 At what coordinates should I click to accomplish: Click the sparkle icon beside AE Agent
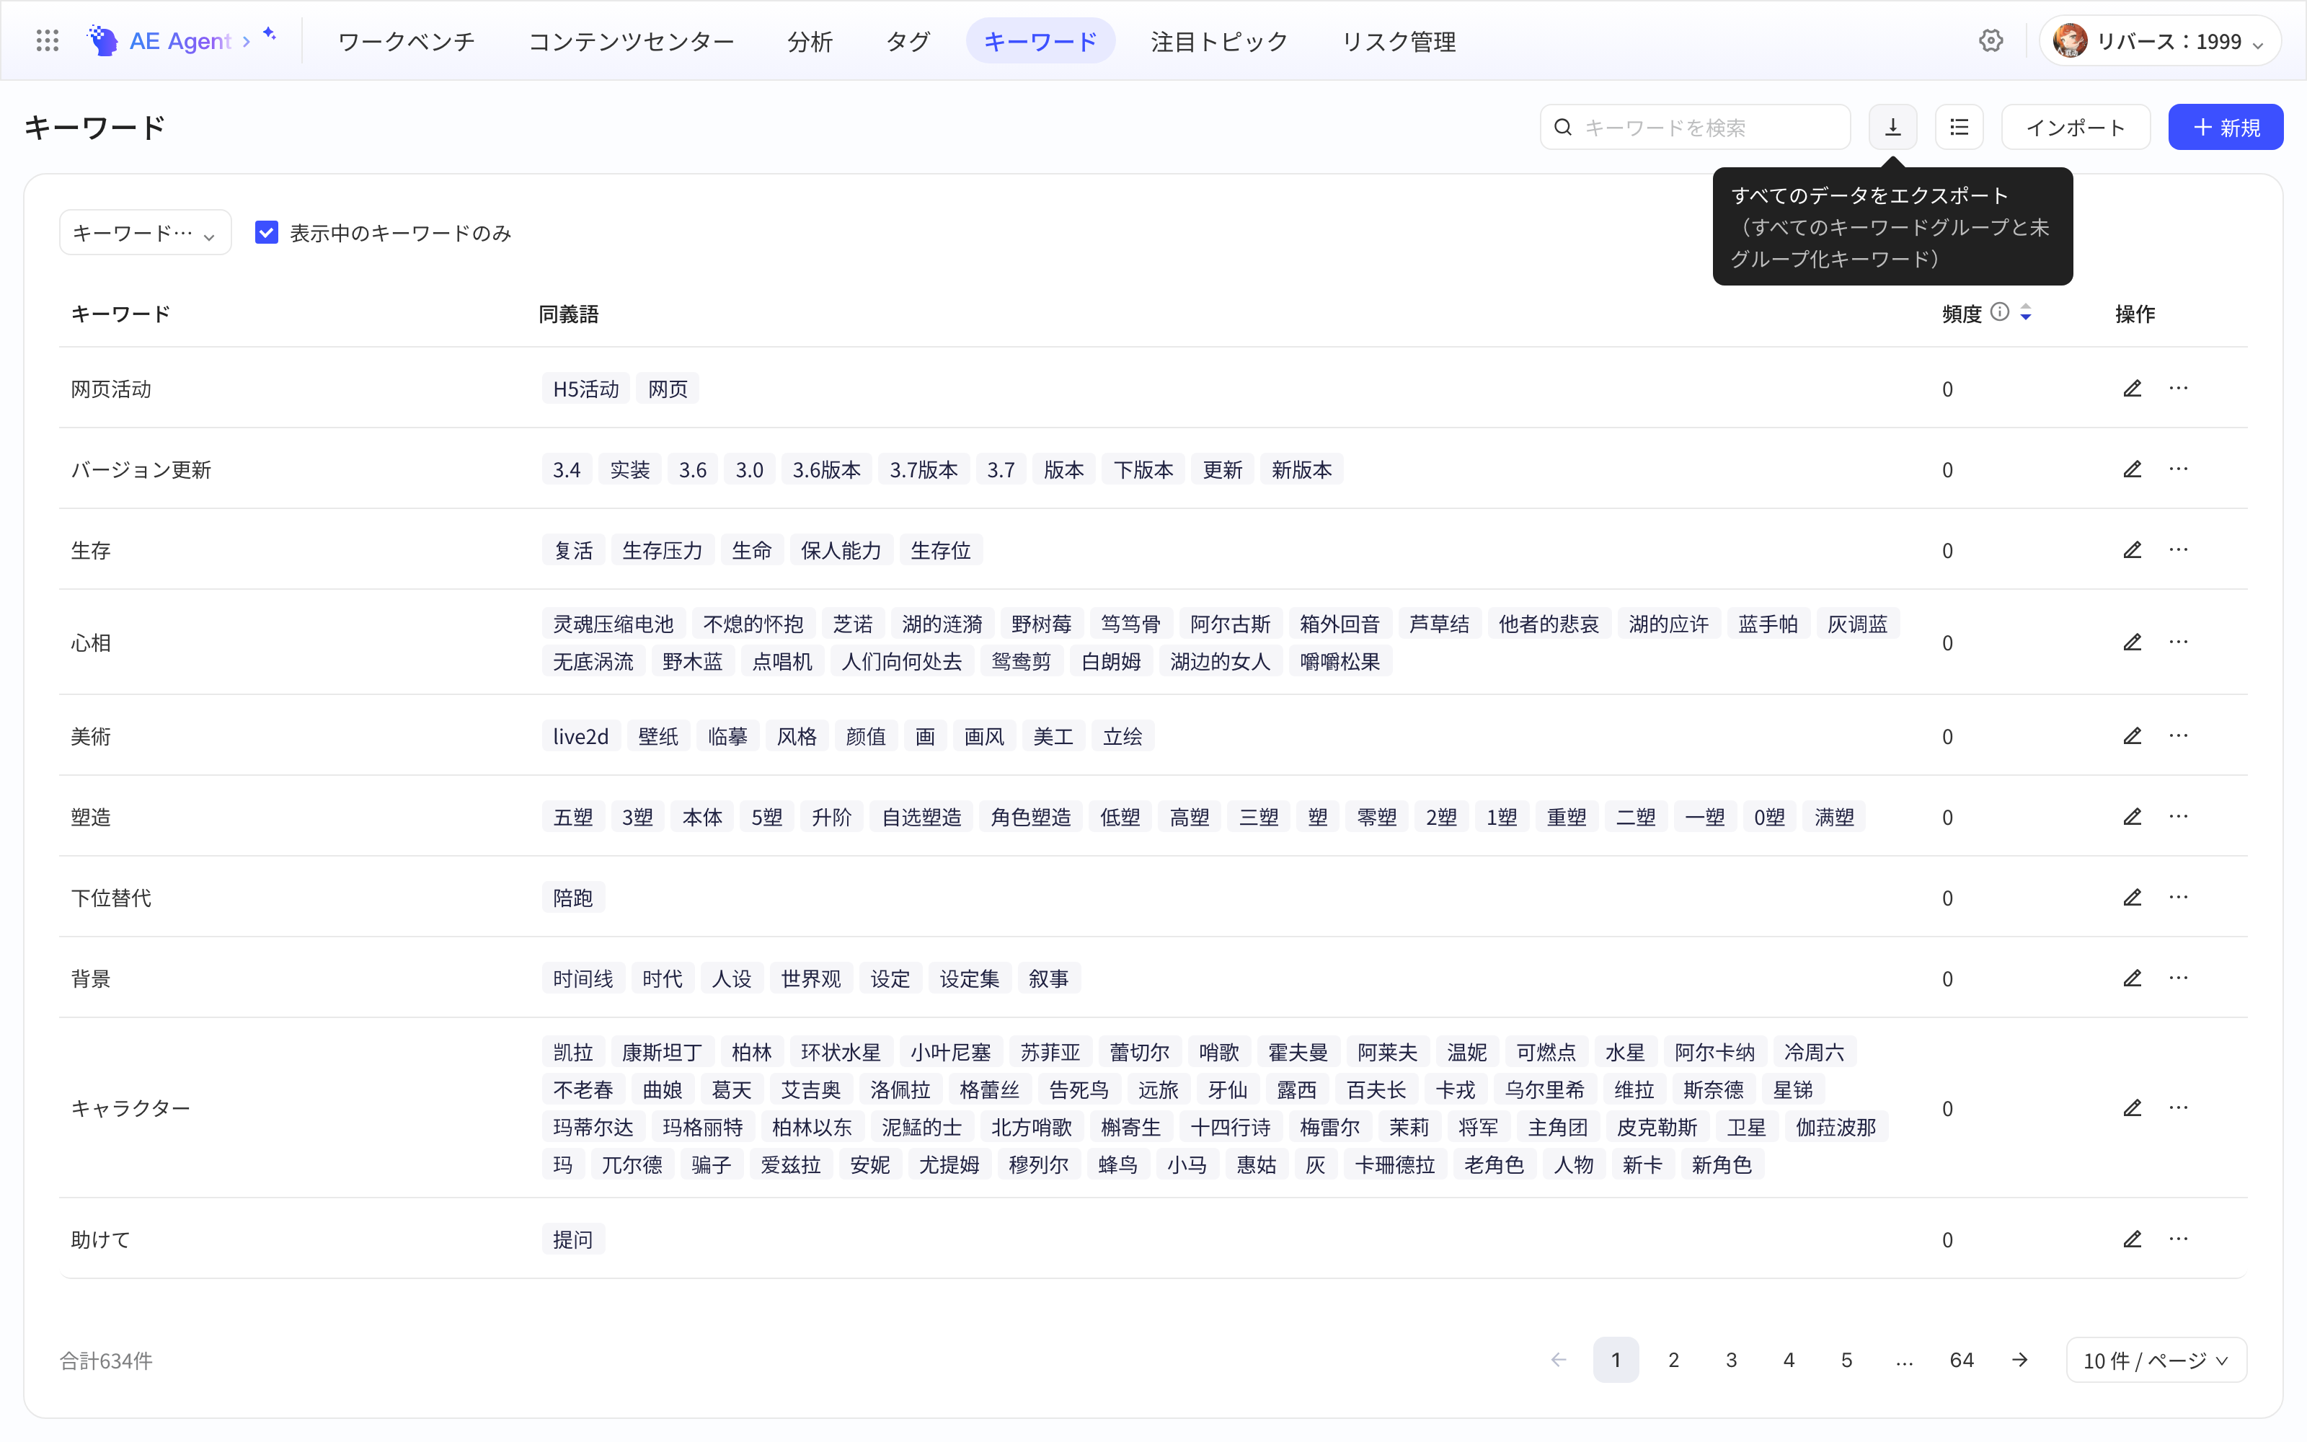click(x=270, y=35)
